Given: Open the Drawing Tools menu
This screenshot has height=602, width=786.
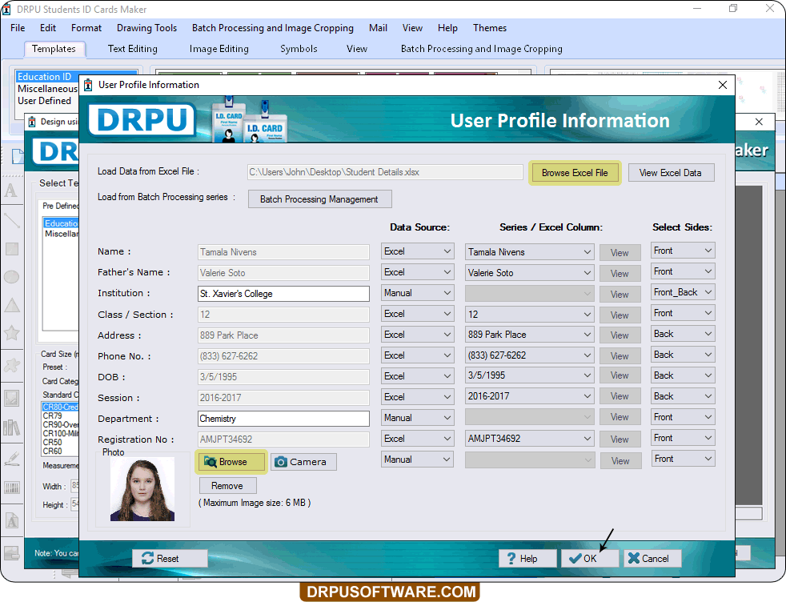Looking at the screenshot, I should pyautogui.click(x=146, y=28).
